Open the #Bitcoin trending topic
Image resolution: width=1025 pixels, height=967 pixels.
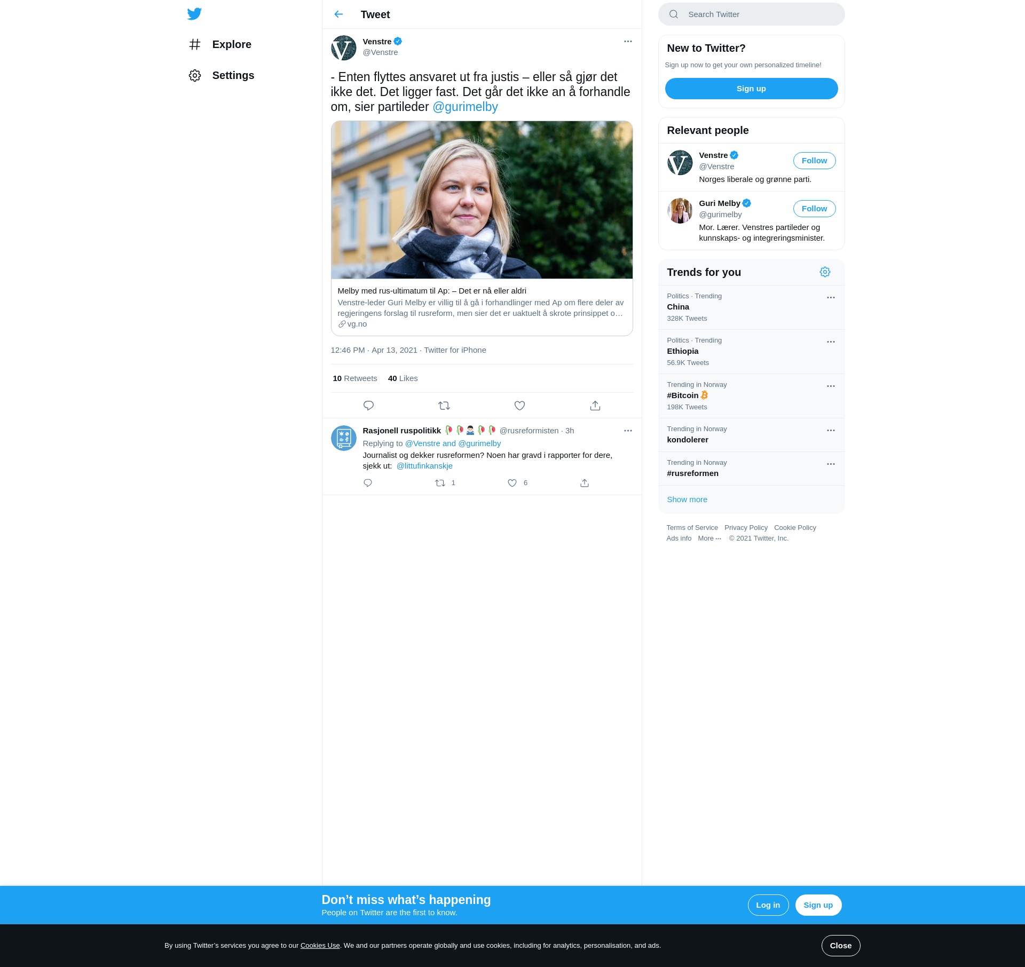pos(751,396)
